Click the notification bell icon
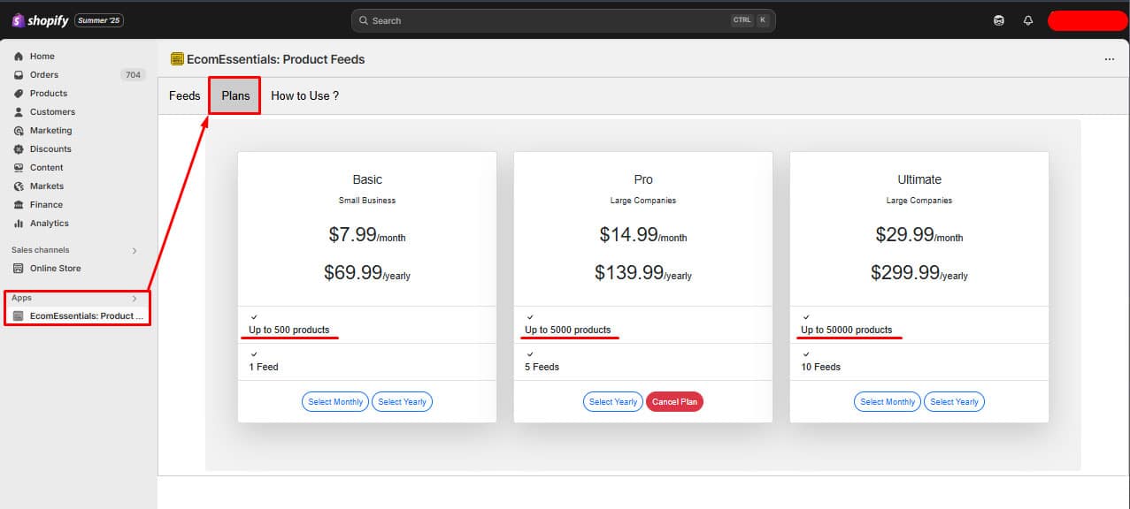1130x509 pixels. [x=1027, y=19]
